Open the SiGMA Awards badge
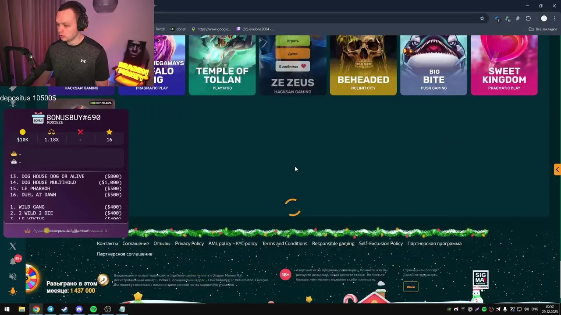Screen dimensions: 561x315 click(480, 280)
